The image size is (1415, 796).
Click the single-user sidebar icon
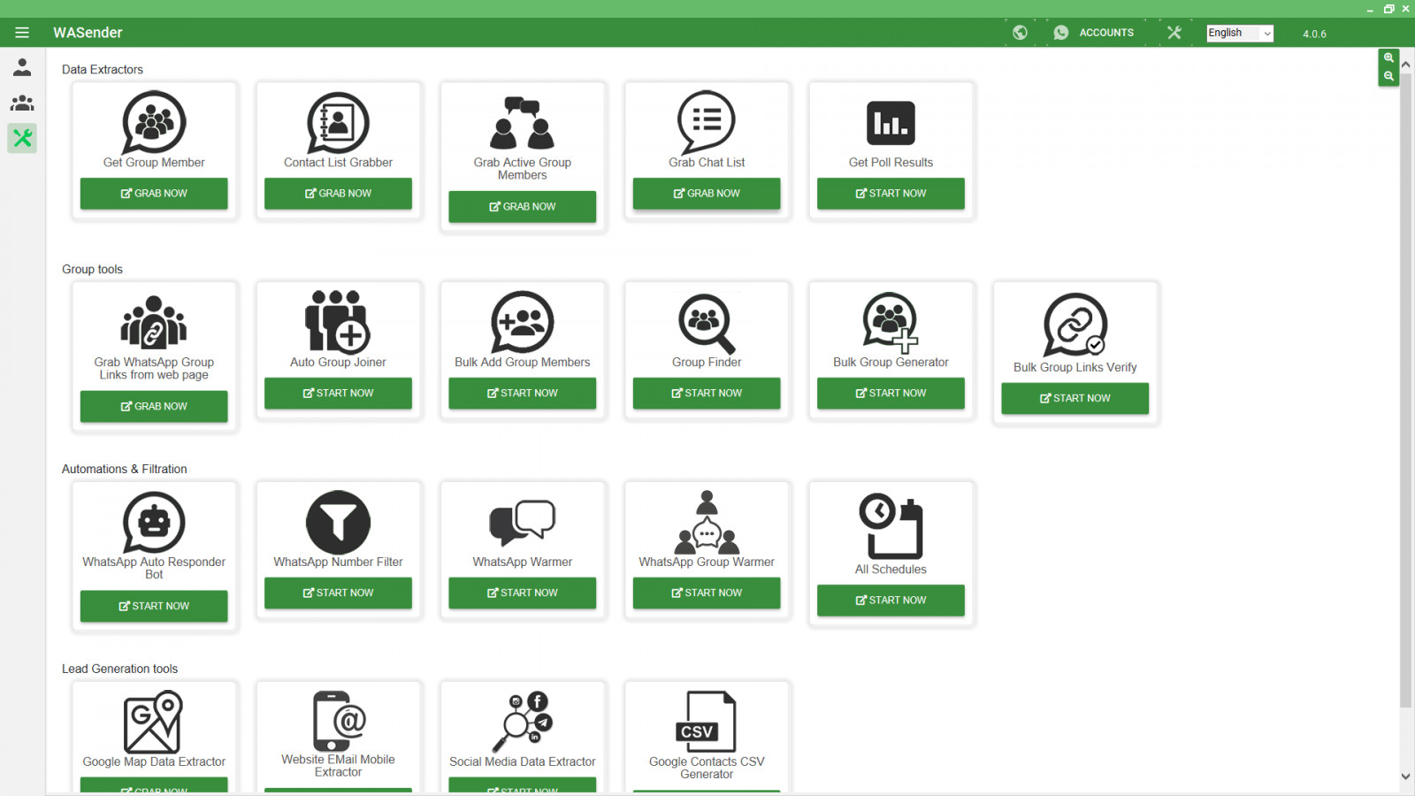click(22, 67)
